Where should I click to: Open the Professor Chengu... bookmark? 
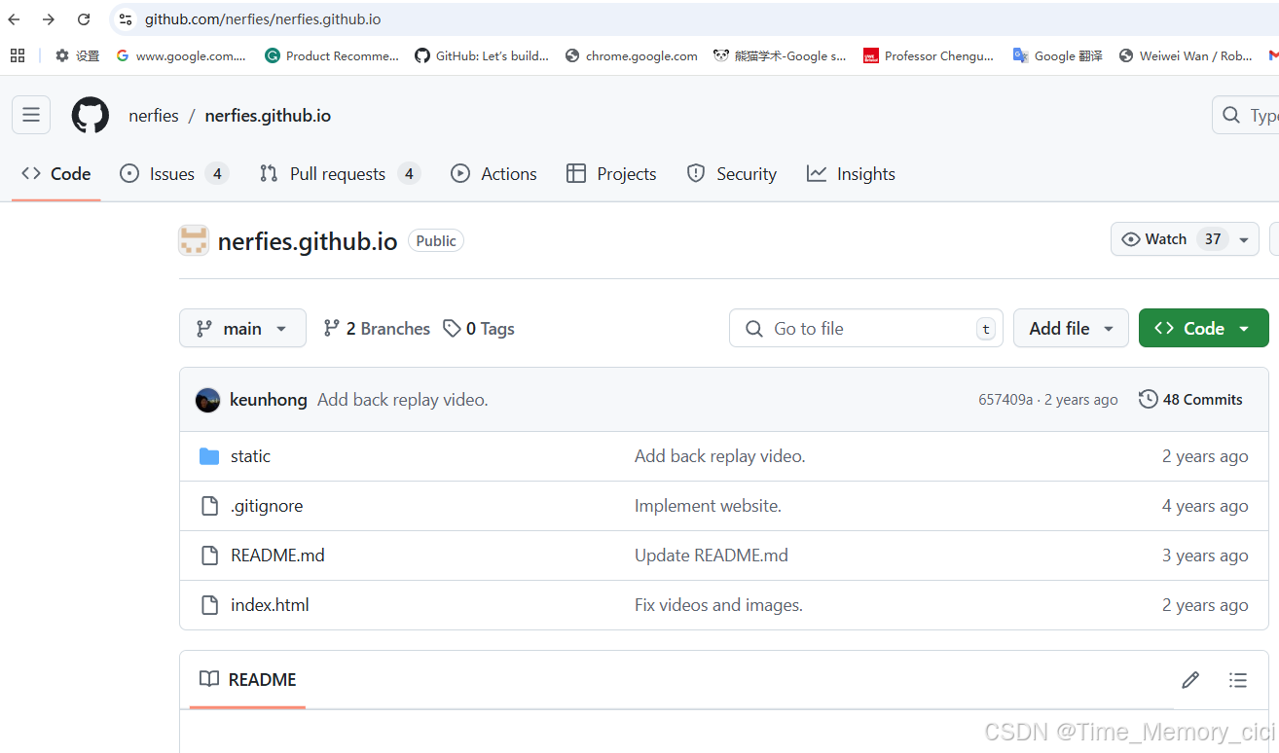pyautogui.click(x=929, y=55)
